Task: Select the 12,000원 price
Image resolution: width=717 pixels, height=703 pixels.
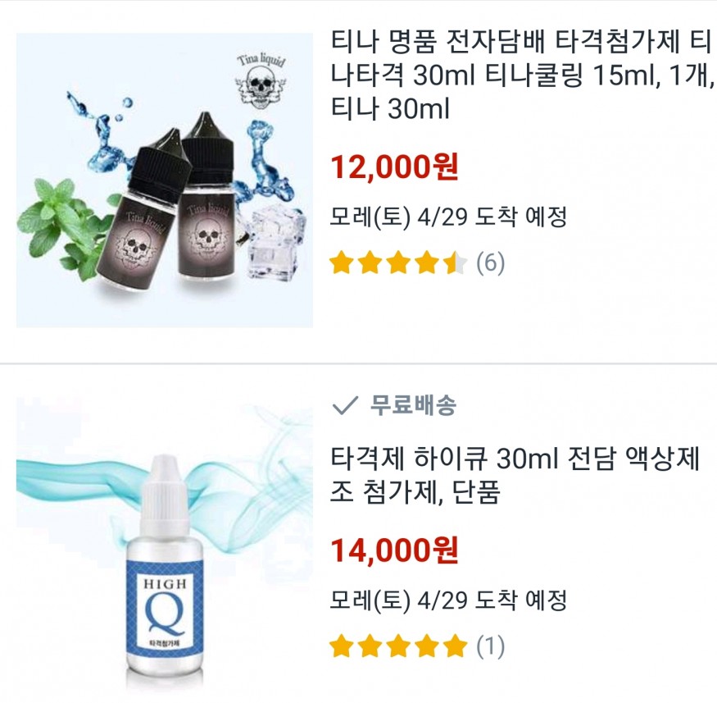Action: coord(393,167)
